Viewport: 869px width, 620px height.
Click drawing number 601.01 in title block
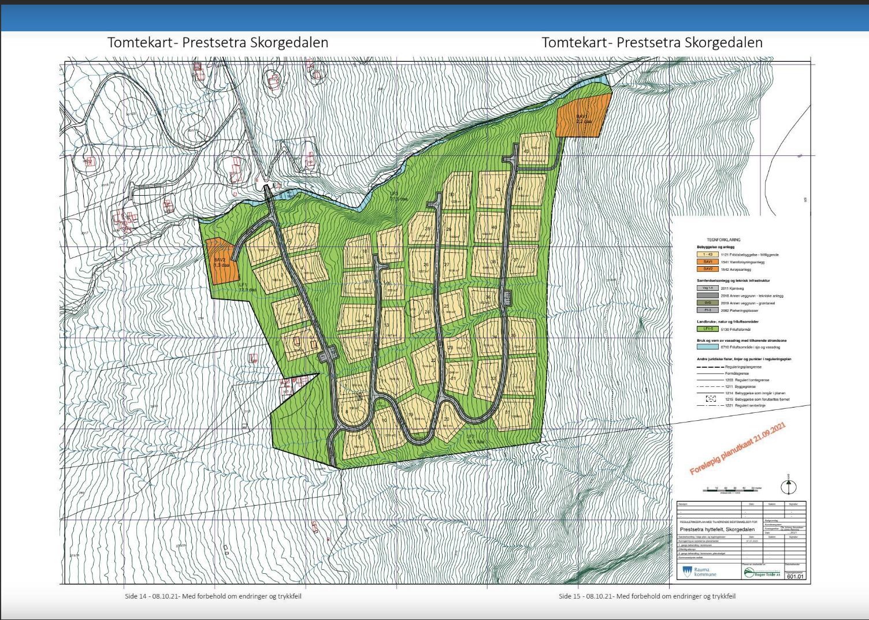click(x=795, y=576)
